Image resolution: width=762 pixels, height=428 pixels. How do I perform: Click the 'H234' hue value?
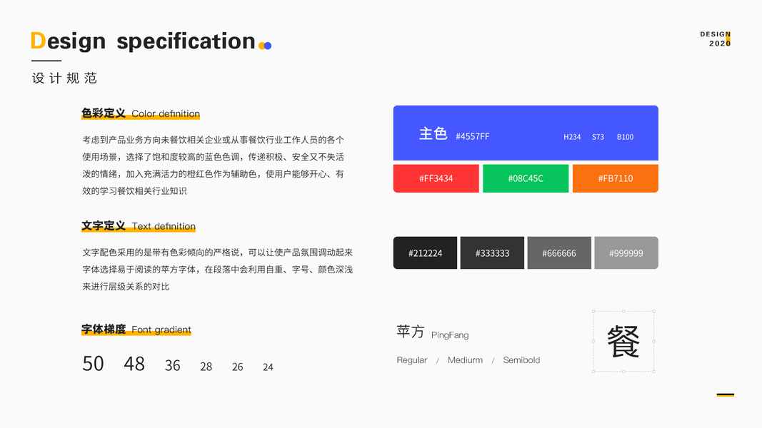point(572,137)
